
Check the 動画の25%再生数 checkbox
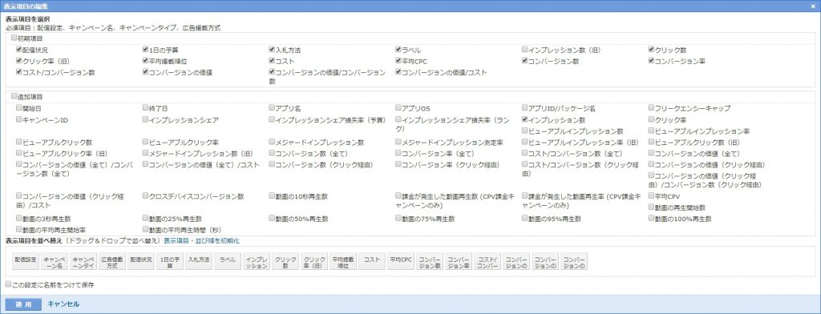tap(146, 218)
